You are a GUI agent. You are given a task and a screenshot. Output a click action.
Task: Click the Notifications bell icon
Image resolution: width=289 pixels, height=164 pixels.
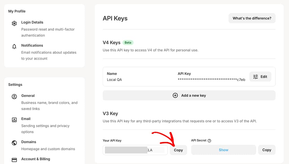[14, 47]
